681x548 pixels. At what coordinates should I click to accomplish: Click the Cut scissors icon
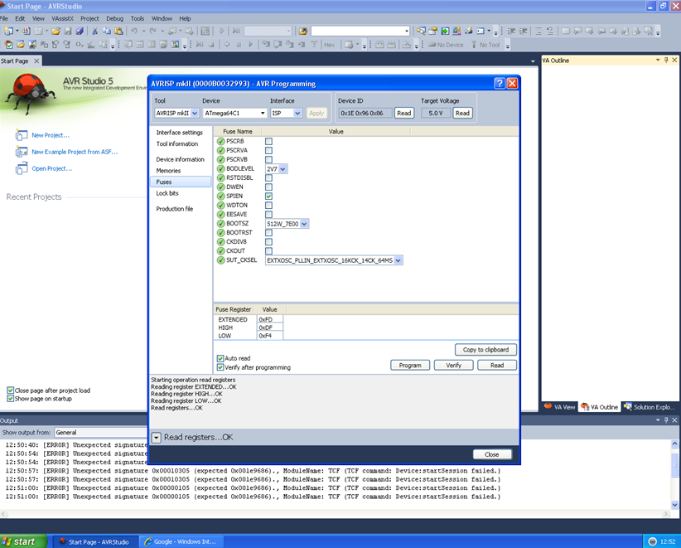coord(94,31)
